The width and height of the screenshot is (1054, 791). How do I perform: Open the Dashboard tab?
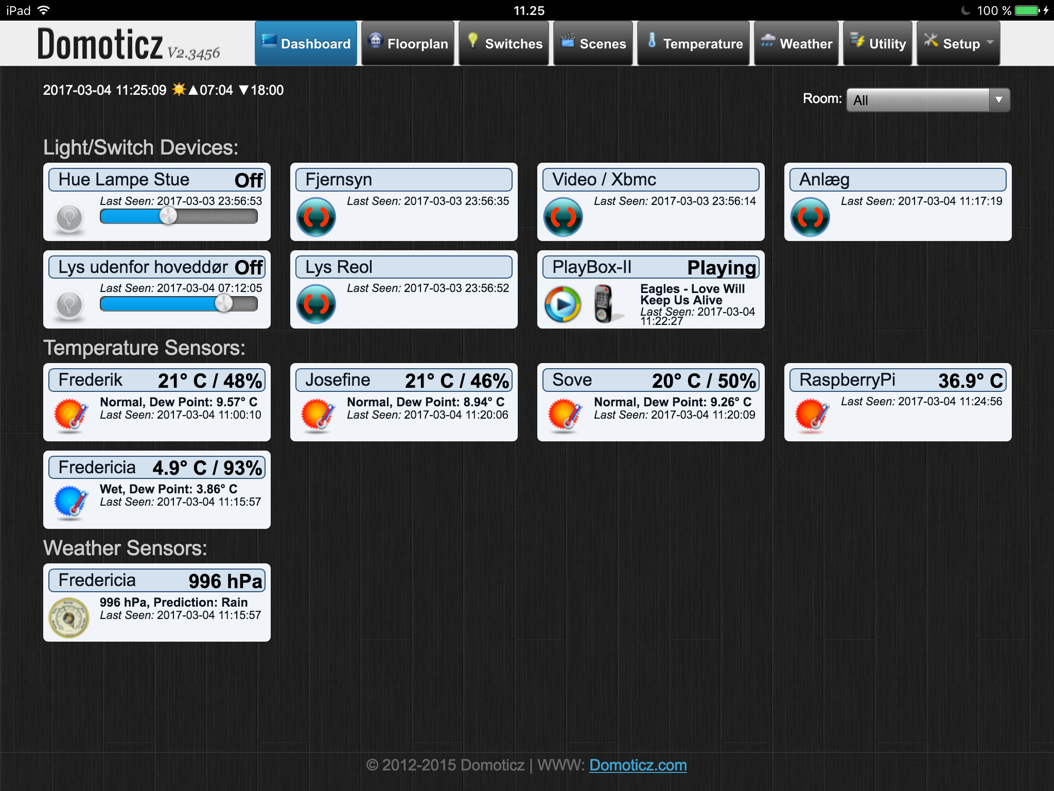tap(306, 43)
